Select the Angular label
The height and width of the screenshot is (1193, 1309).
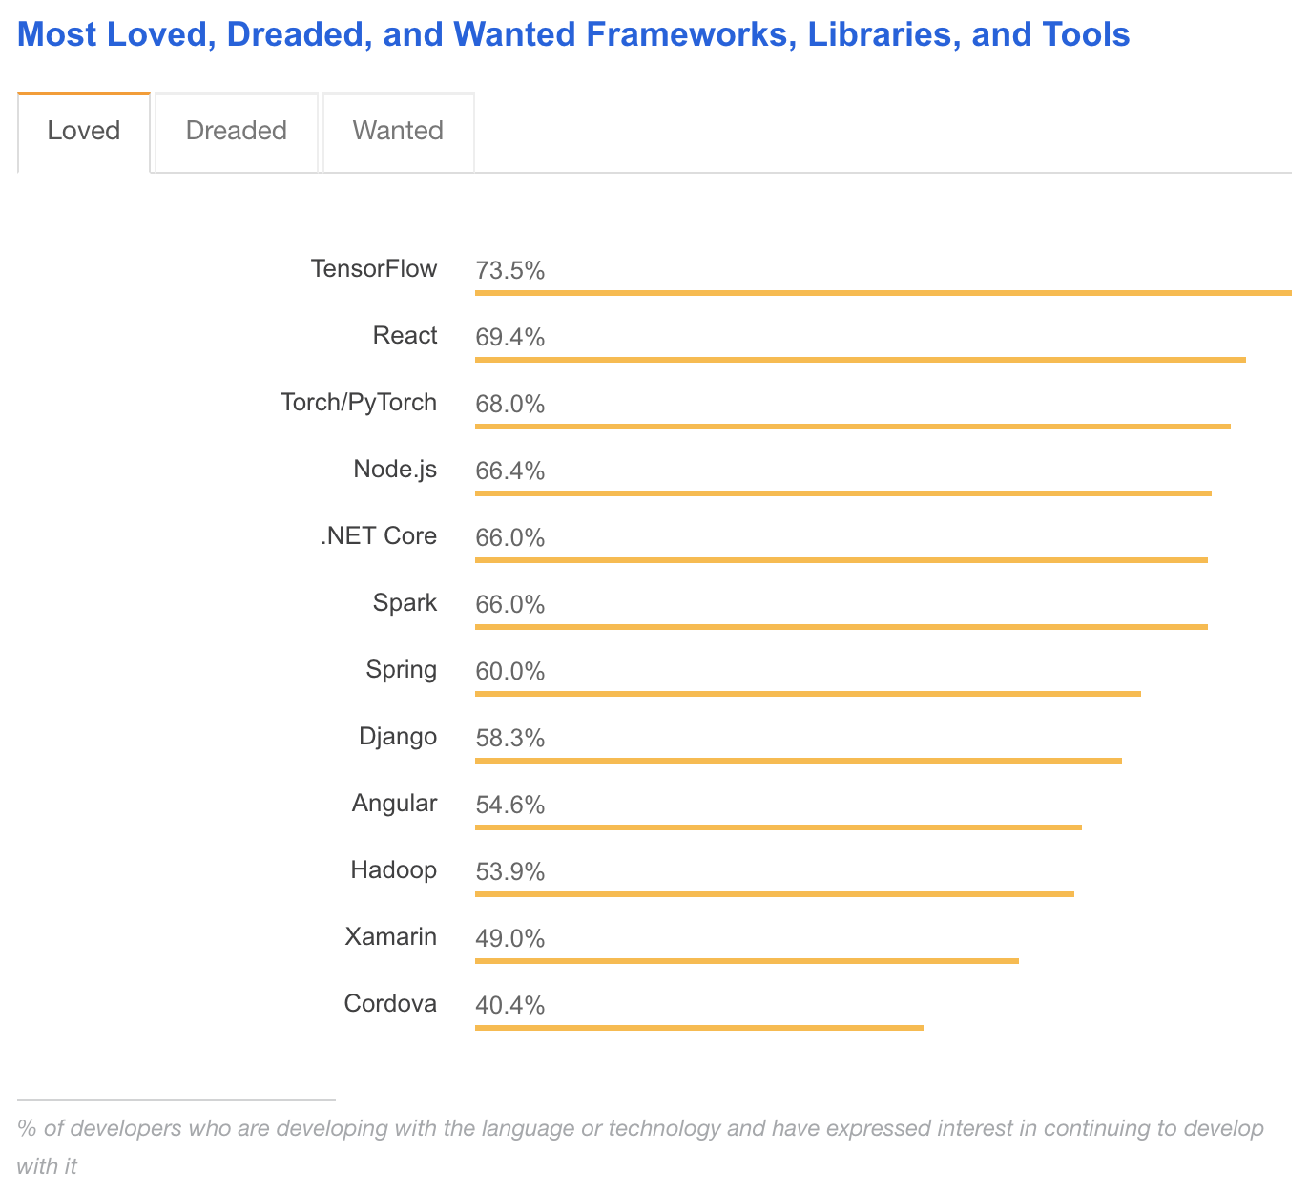395,804
